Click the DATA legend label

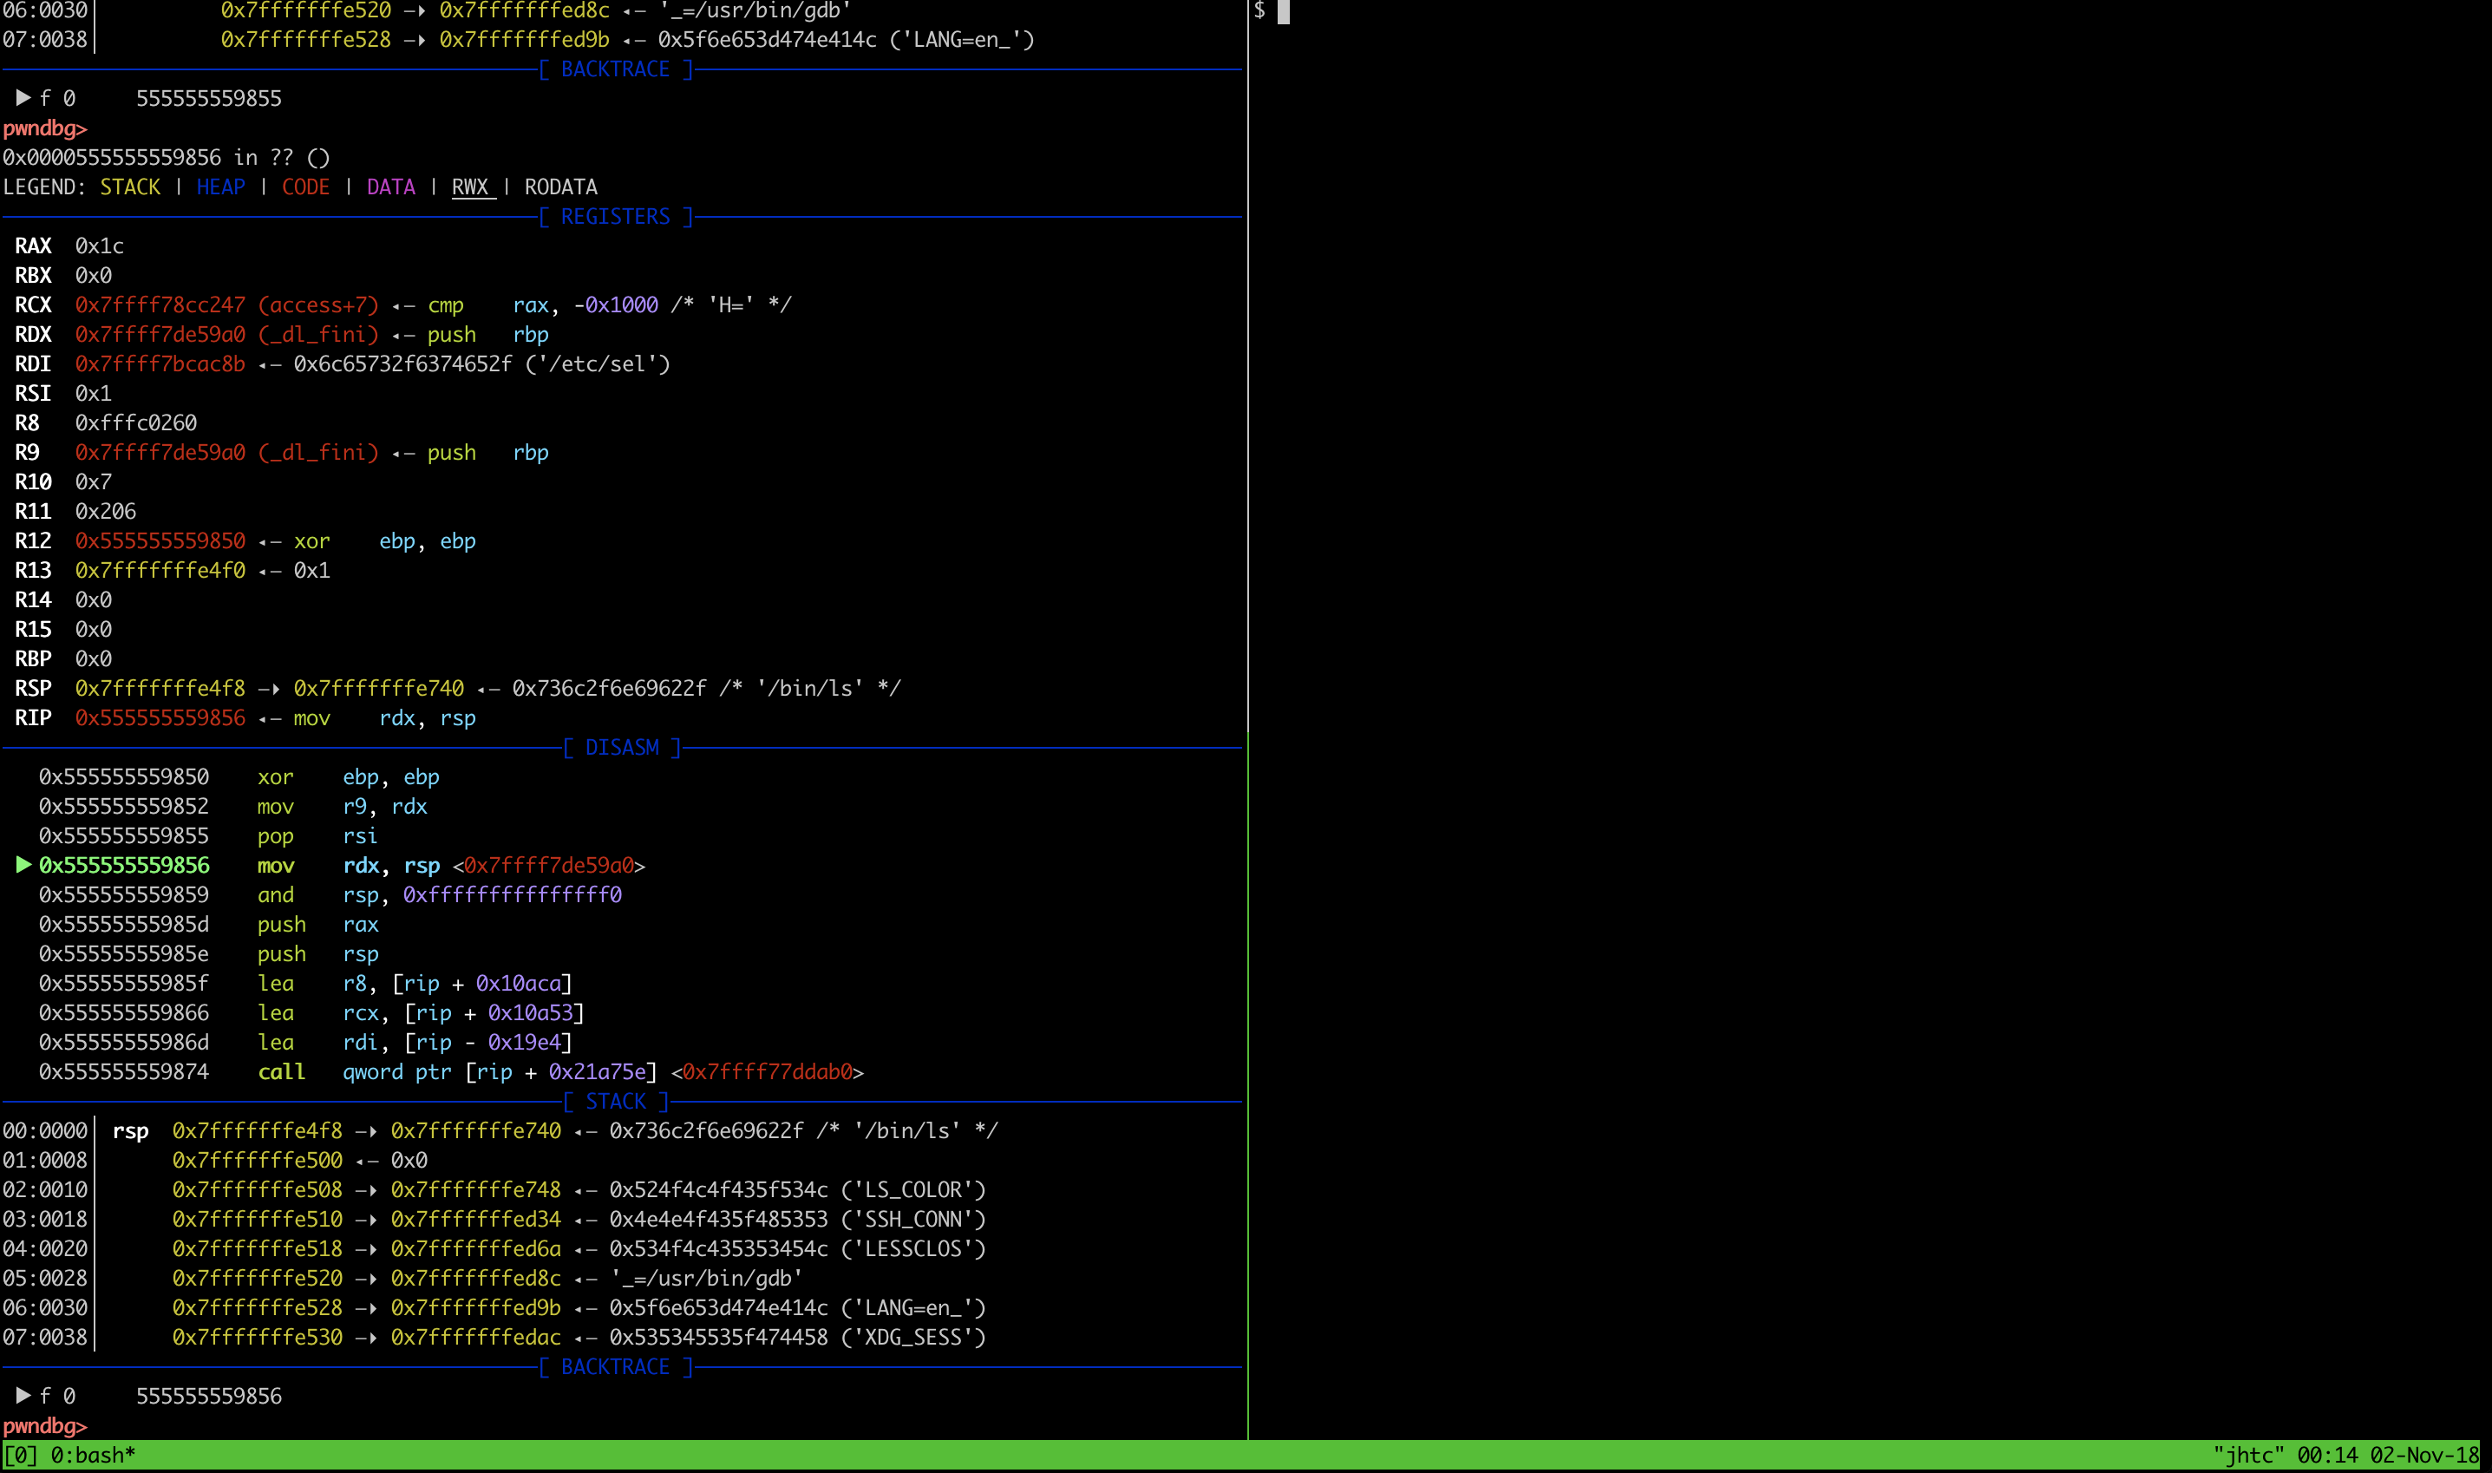pyautogui.click(x=391, y=187)
